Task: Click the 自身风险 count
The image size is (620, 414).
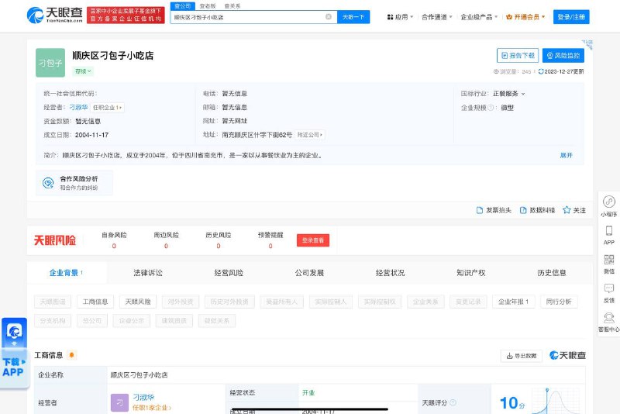Action: 114,246
